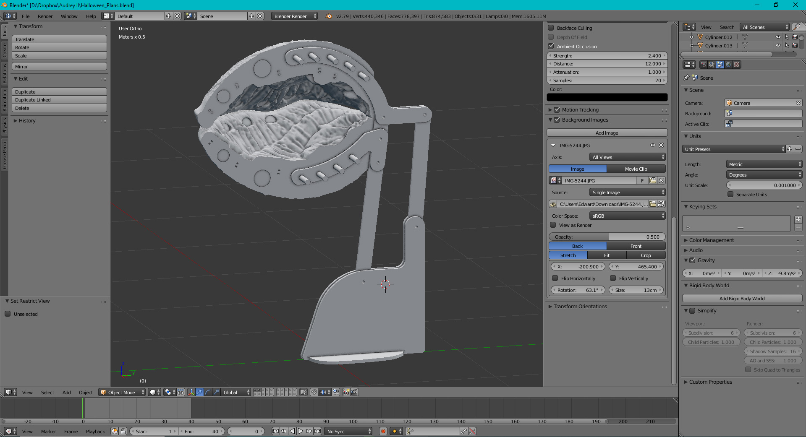
Task: Open the sRGB color space dropdown
Action: click(x=628, y=216)
